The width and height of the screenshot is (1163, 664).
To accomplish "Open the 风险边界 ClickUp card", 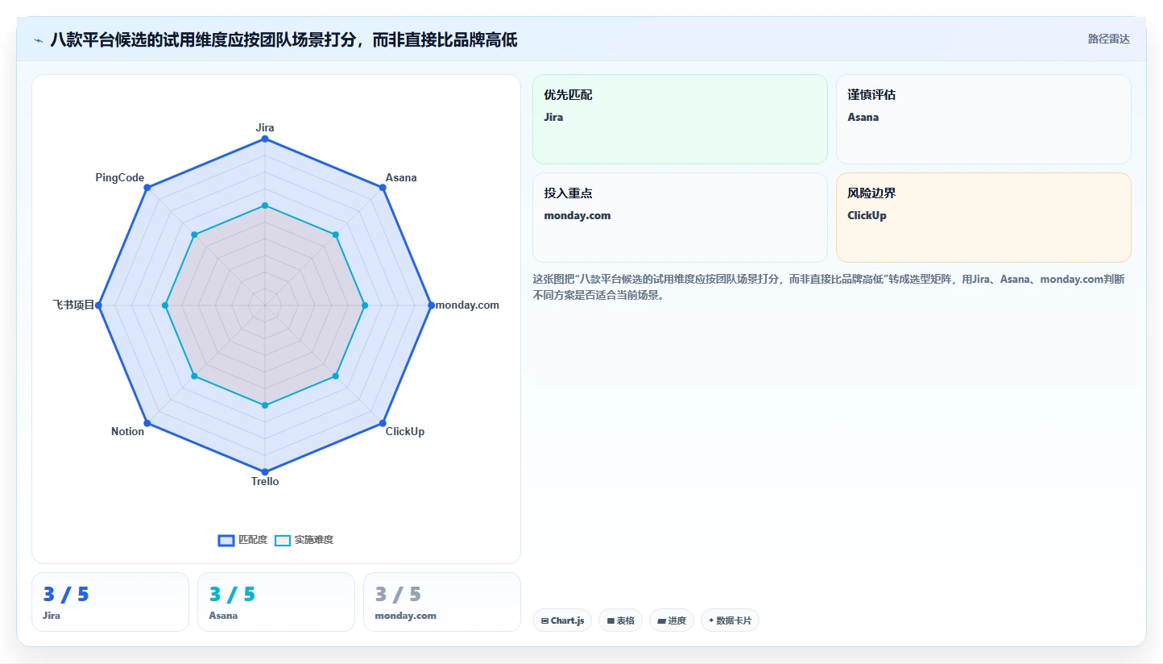I will [983, 218].
